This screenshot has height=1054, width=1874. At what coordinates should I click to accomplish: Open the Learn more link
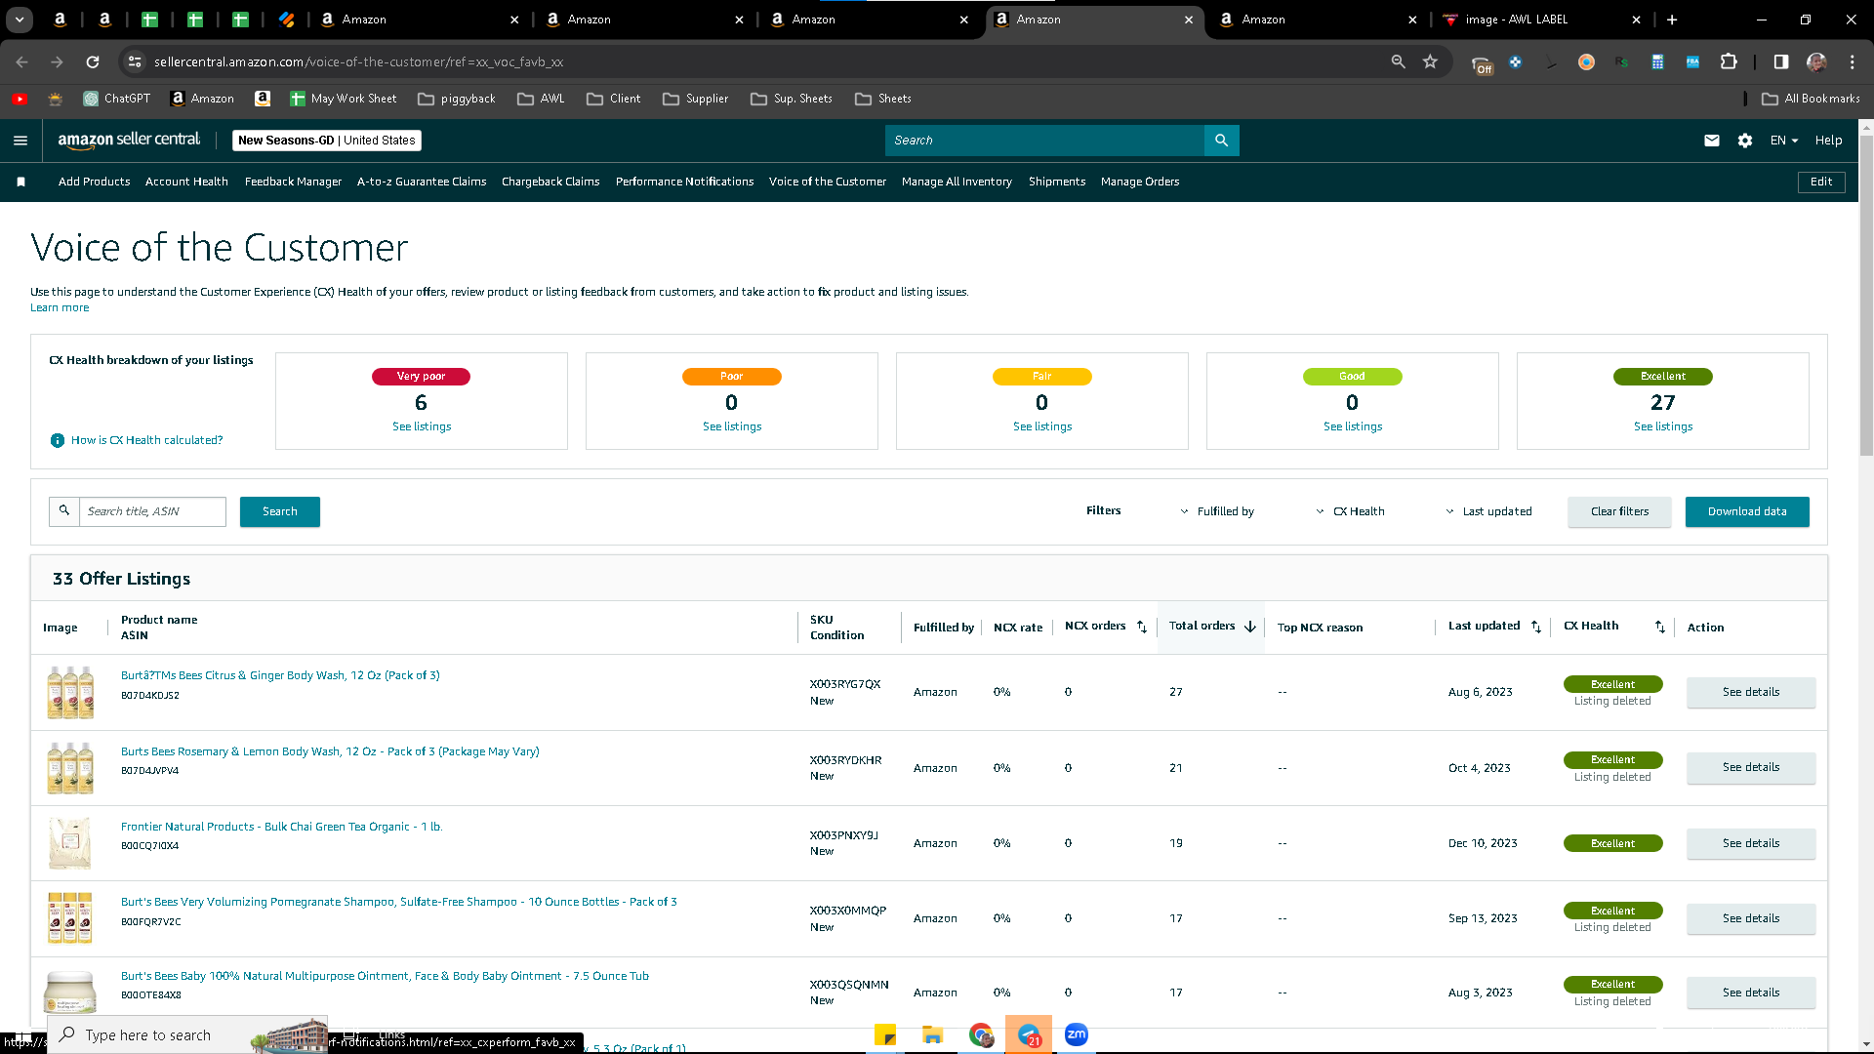click(x=60, y=308)
